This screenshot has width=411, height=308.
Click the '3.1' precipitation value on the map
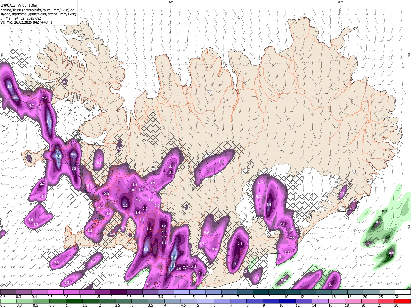pyautogui.click(x=234, y=264)
